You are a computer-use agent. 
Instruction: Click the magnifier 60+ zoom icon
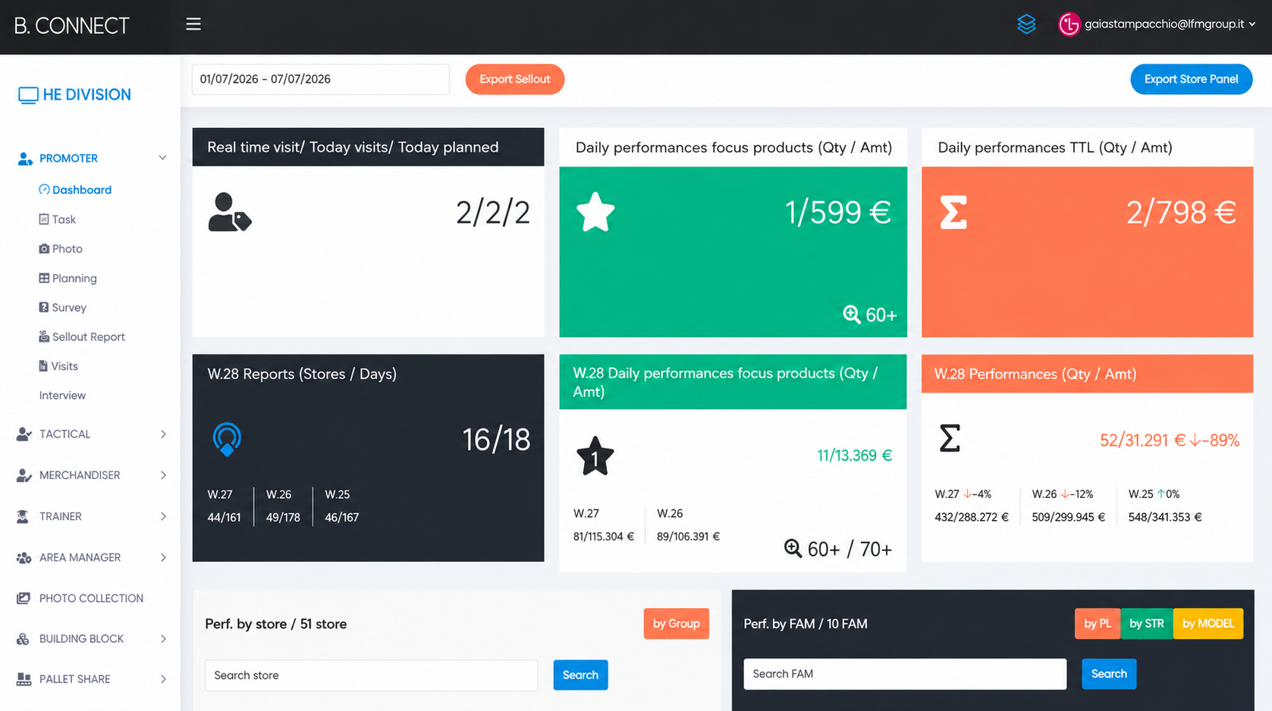click(x=851, y=314)
